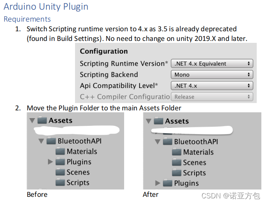
Task: Expand the Plugins folder in Before panel
Action: (x=50, y=162)
